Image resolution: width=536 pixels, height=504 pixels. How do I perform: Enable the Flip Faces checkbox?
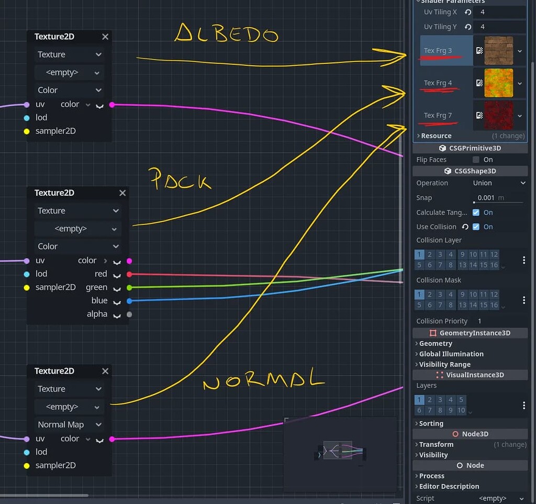(476, 160)
